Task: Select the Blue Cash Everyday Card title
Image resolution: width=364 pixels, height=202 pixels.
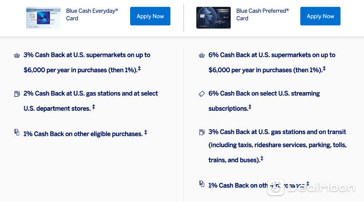Action: coord(92,15)
